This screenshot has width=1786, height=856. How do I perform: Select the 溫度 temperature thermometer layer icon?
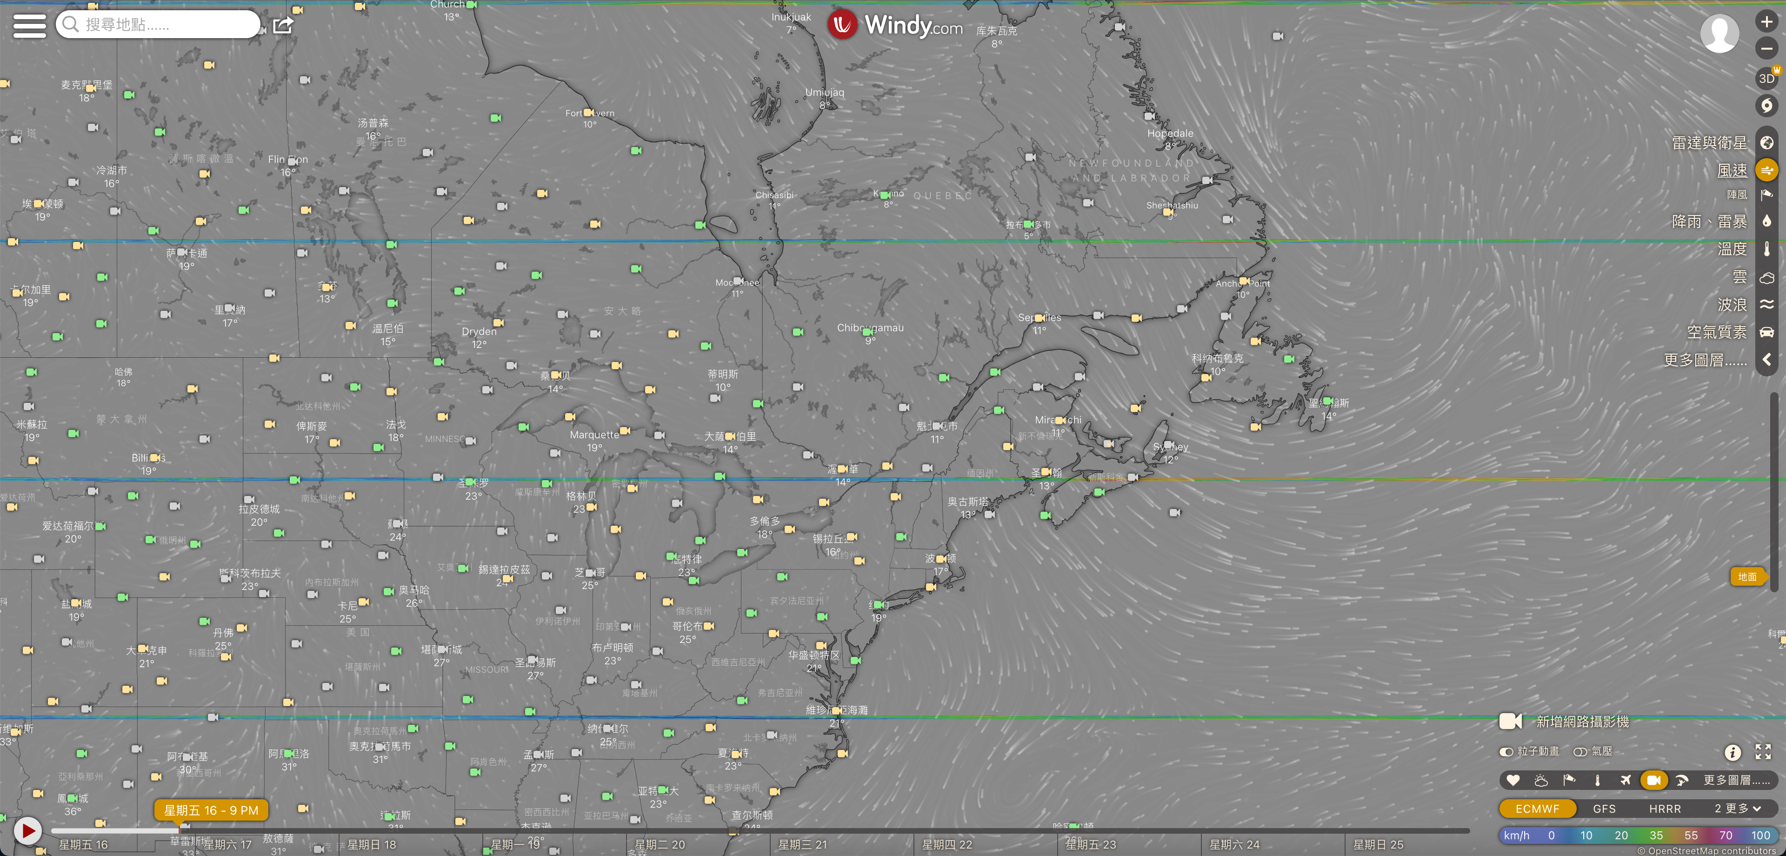click(1766, 249)
